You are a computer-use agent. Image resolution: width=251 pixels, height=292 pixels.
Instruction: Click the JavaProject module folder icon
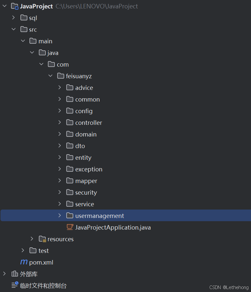coord(15,6)
